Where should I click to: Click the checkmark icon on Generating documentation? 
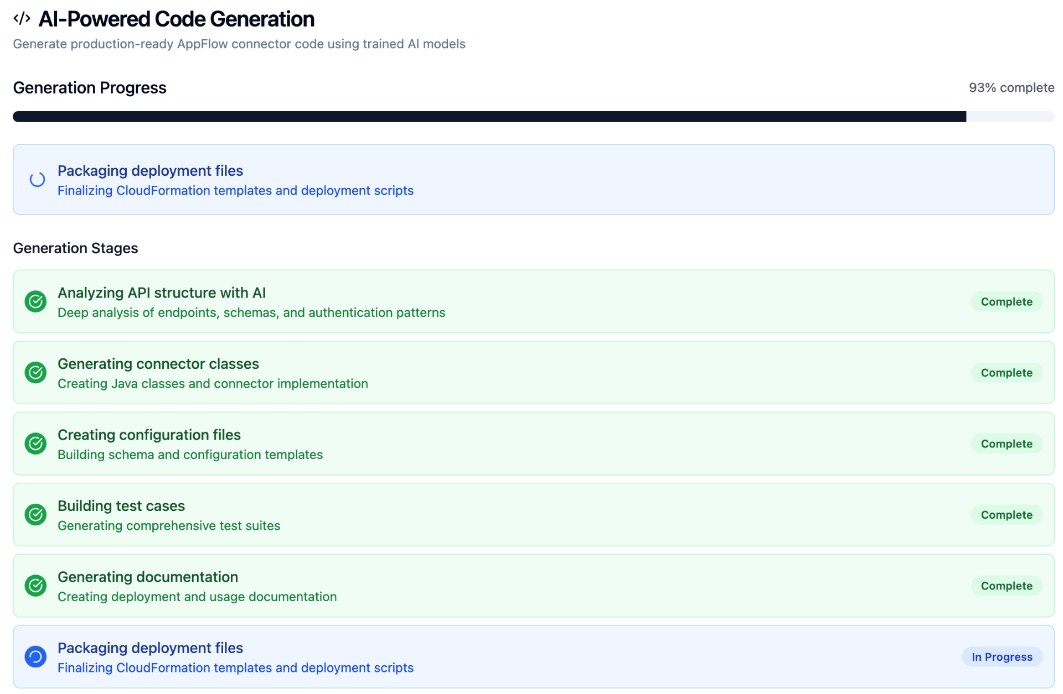pyautogui.click(x=35, y=585)
